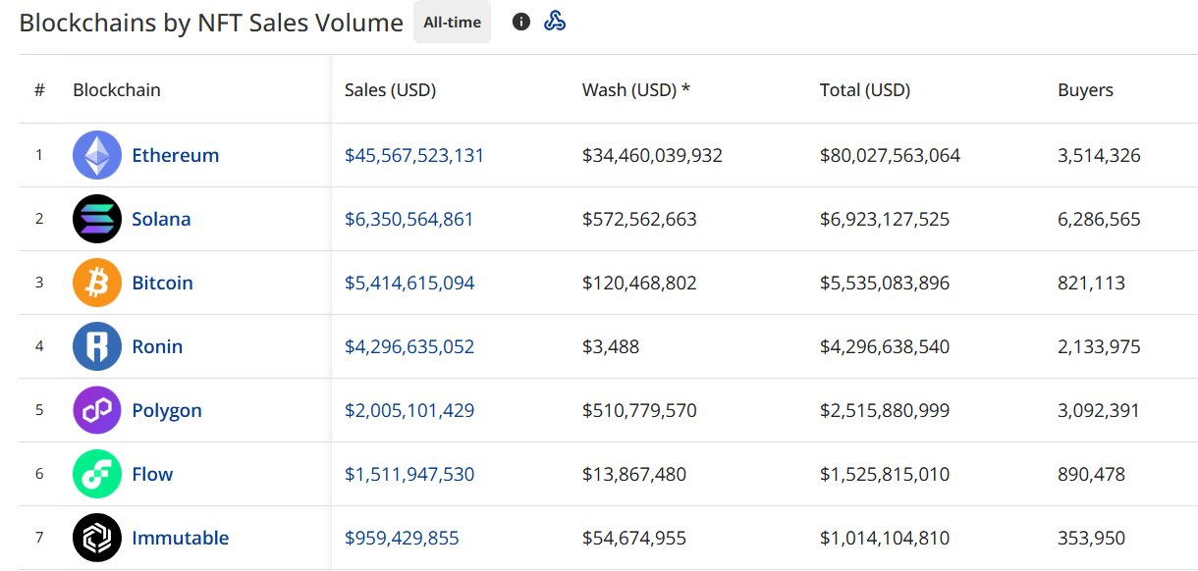
Task: Open Polygon sales figure $2,005,101,429
Action: click(409, 410)
